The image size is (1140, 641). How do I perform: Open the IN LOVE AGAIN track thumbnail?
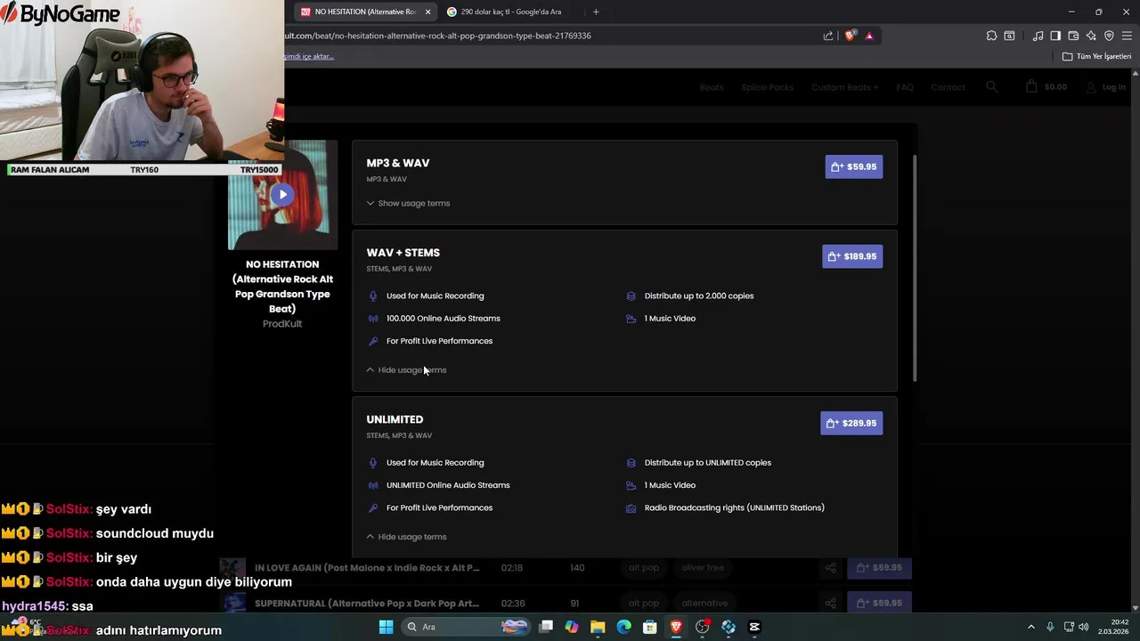coord(232,567)
